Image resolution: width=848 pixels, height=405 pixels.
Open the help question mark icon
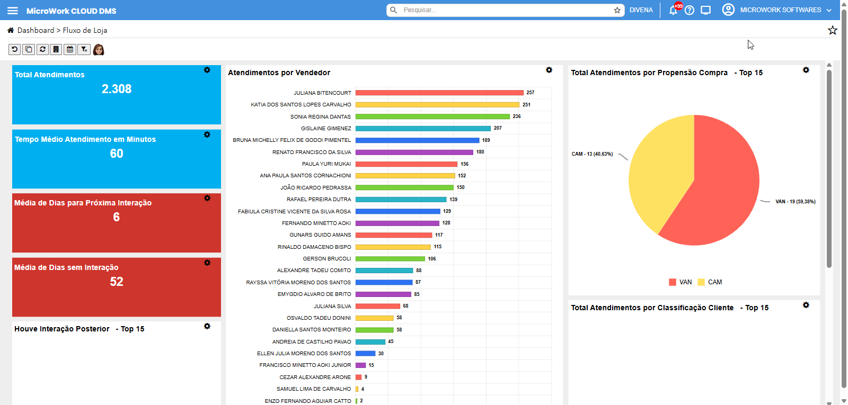pyautogui.click(x=690, y=10)
